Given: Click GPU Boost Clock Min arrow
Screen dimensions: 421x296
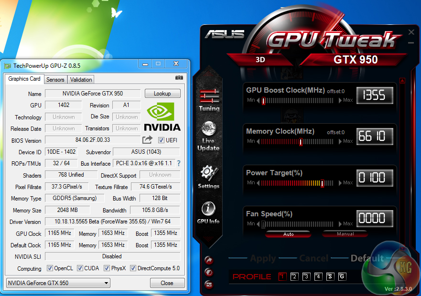Looking at the screenshot, I should 258,100.
